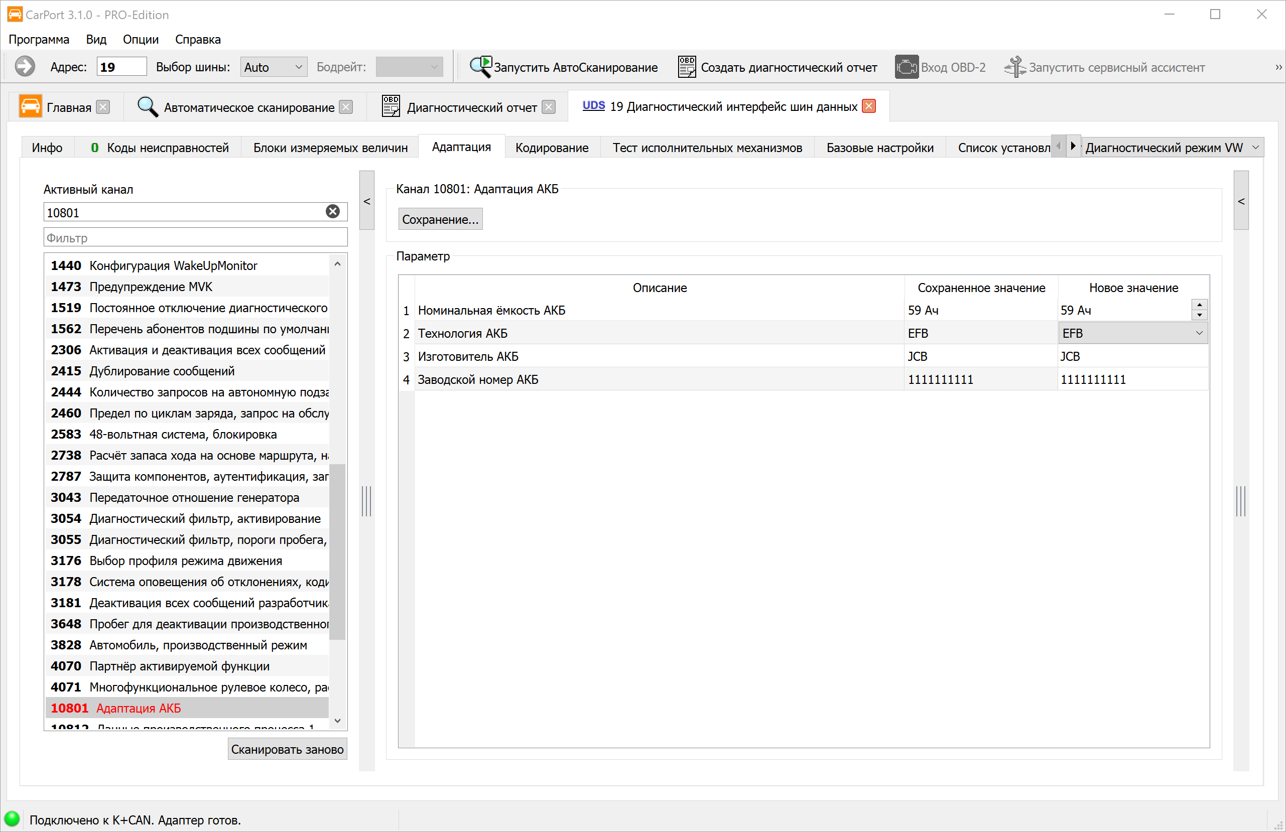Click the Создать диагностический отчет icon

pos(686,67)
